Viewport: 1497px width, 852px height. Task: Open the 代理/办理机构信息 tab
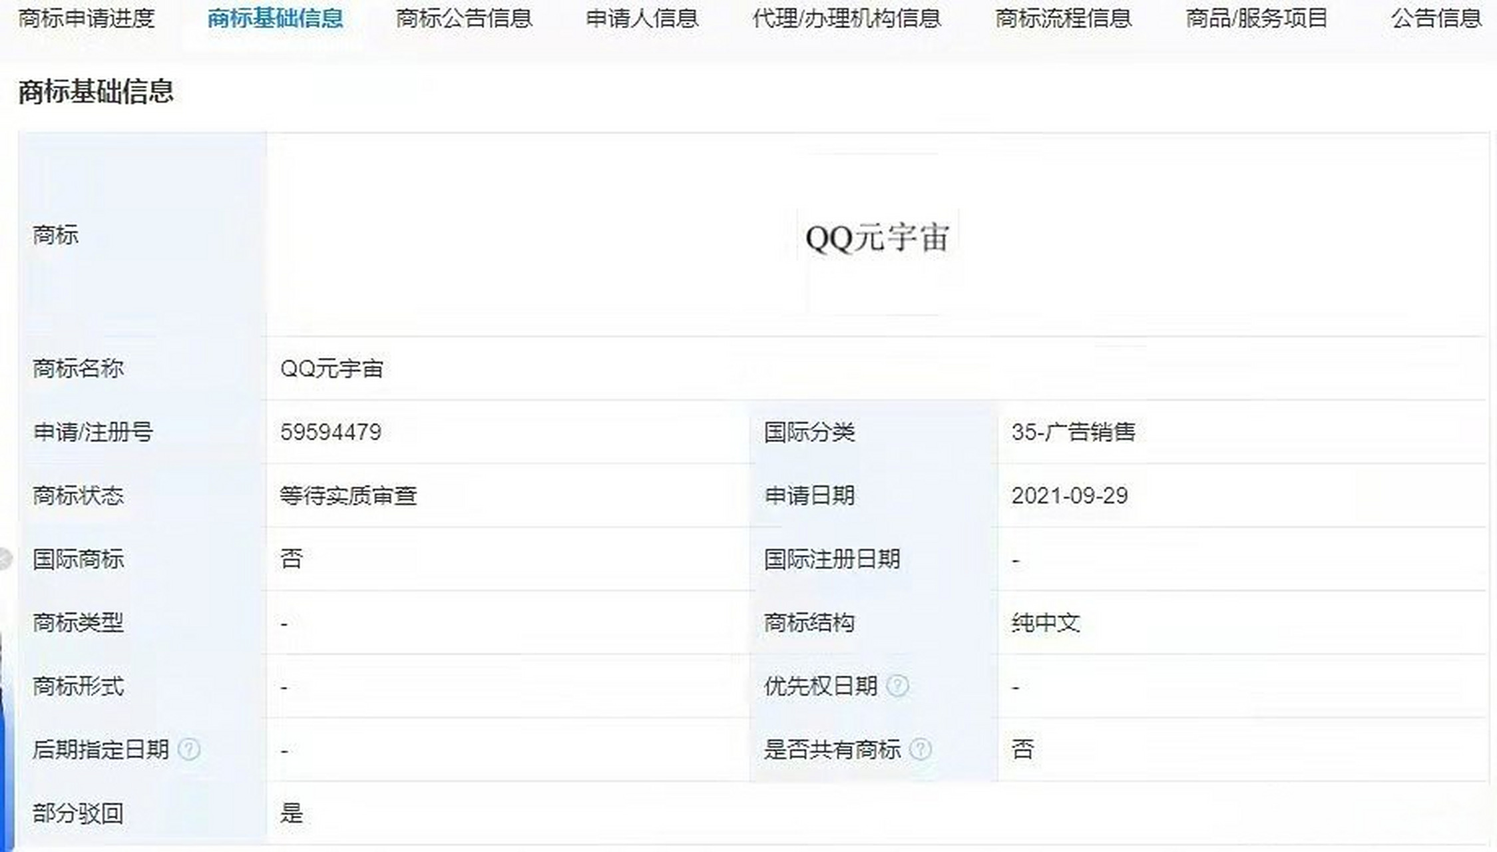tap(847, 19)
